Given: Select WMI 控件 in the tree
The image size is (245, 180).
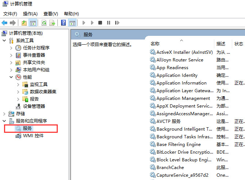Looking at the screenshot, I should click(x=33, y=136).
